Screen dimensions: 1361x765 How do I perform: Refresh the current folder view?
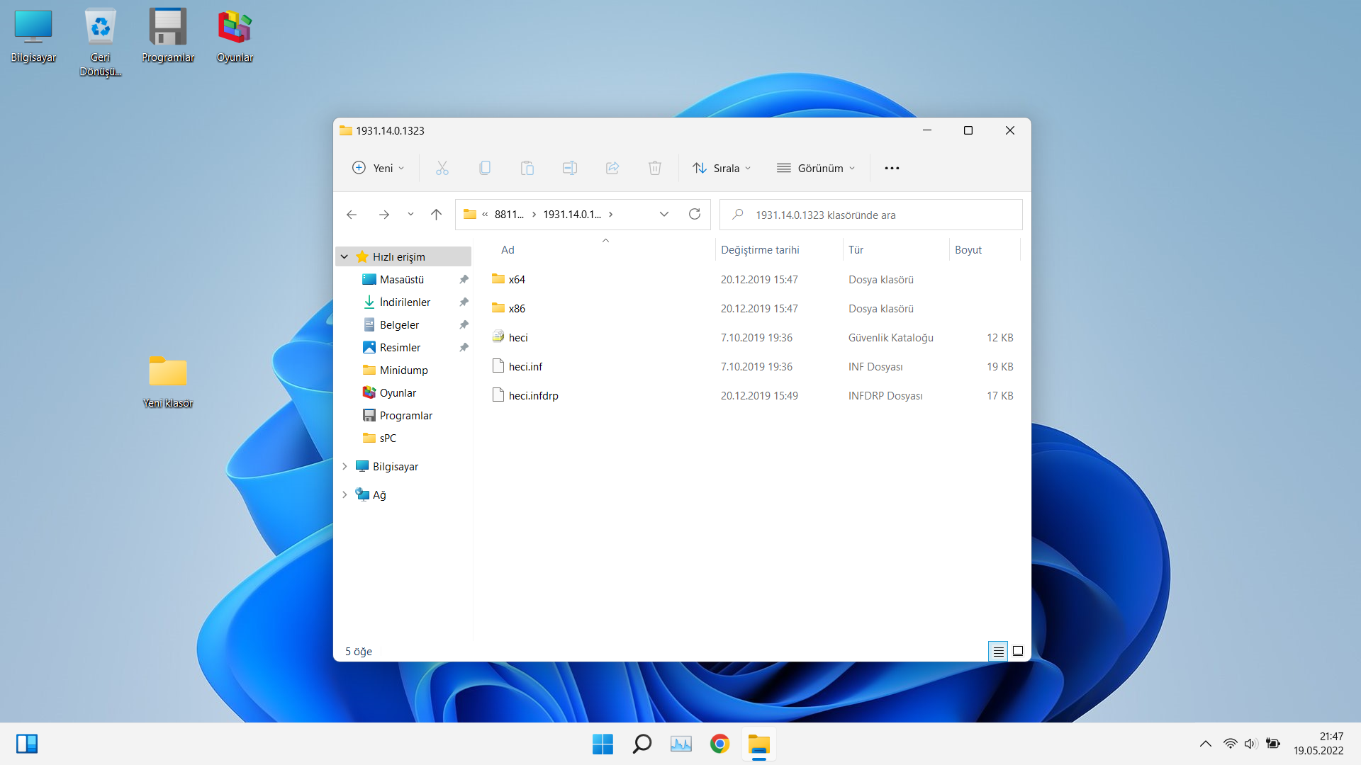[695, 214]
